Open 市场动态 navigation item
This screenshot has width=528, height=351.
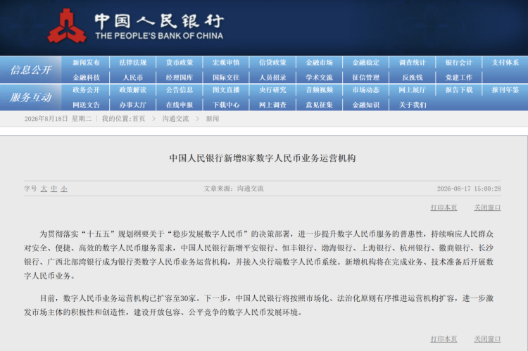click(x=365, y=90)
